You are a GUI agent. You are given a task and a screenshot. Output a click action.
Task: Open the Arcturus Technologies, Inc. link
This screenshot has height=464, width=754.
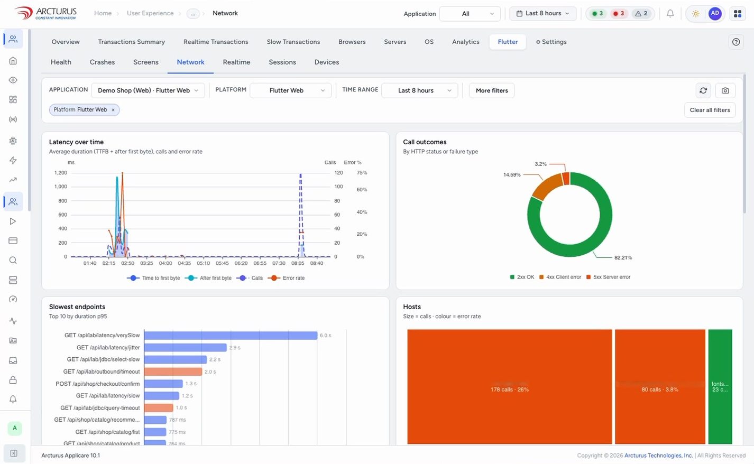pos(658,456)
